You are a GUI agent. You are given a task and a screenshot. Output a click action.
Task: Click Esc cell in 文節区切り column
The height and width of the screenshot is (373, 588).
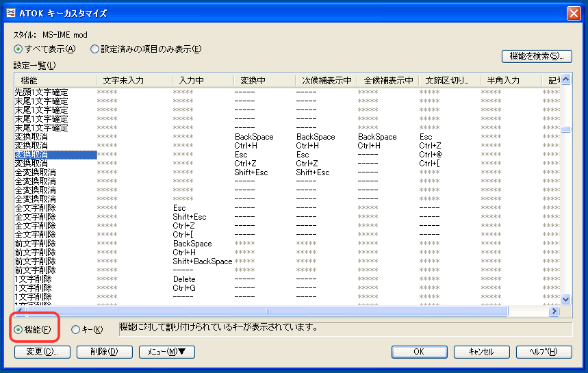coord(426,137)
